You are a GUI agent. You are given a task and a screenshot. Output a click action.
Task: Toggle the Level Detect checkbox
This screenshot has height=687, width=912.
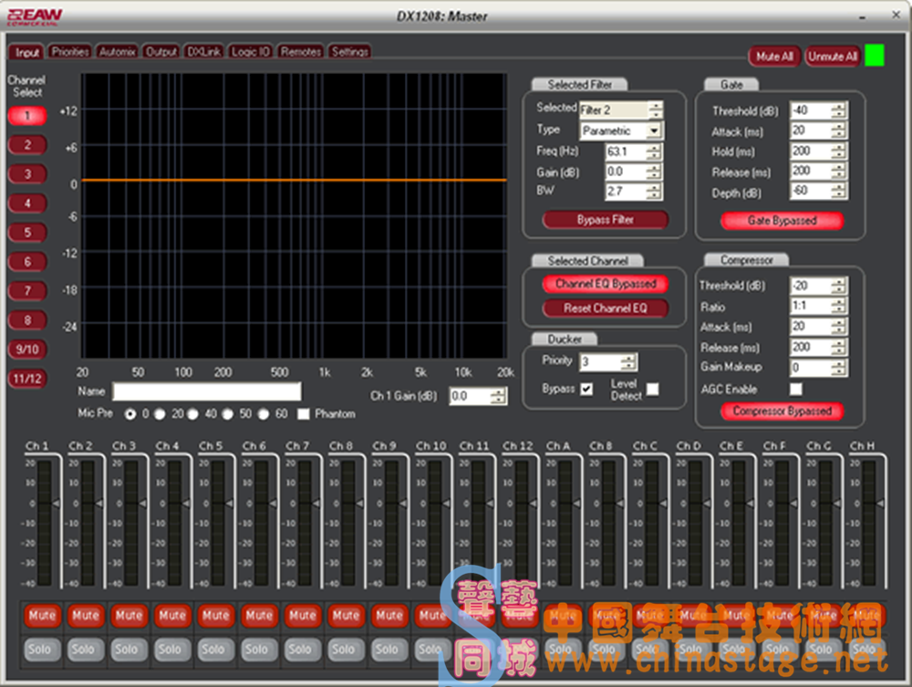coord(653,390)
